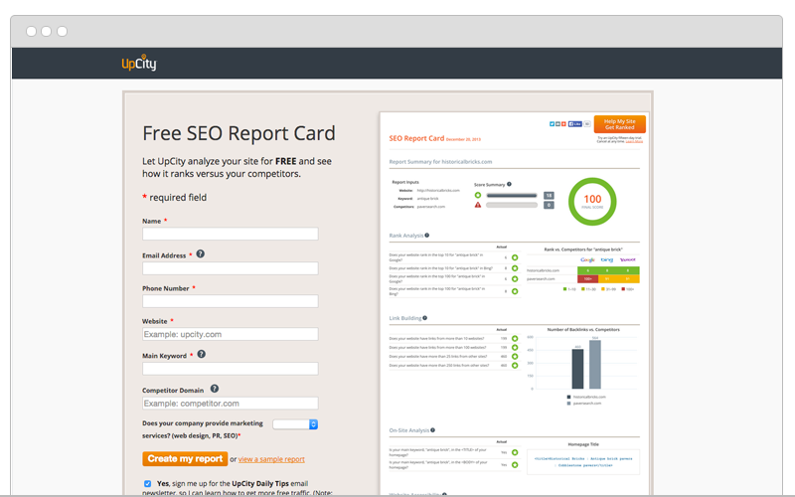Image resolution: width=795 pixels, height=497 pixels.
Task: Click the Competitor Domain field with competitor.com example
Action: point(231,404)
